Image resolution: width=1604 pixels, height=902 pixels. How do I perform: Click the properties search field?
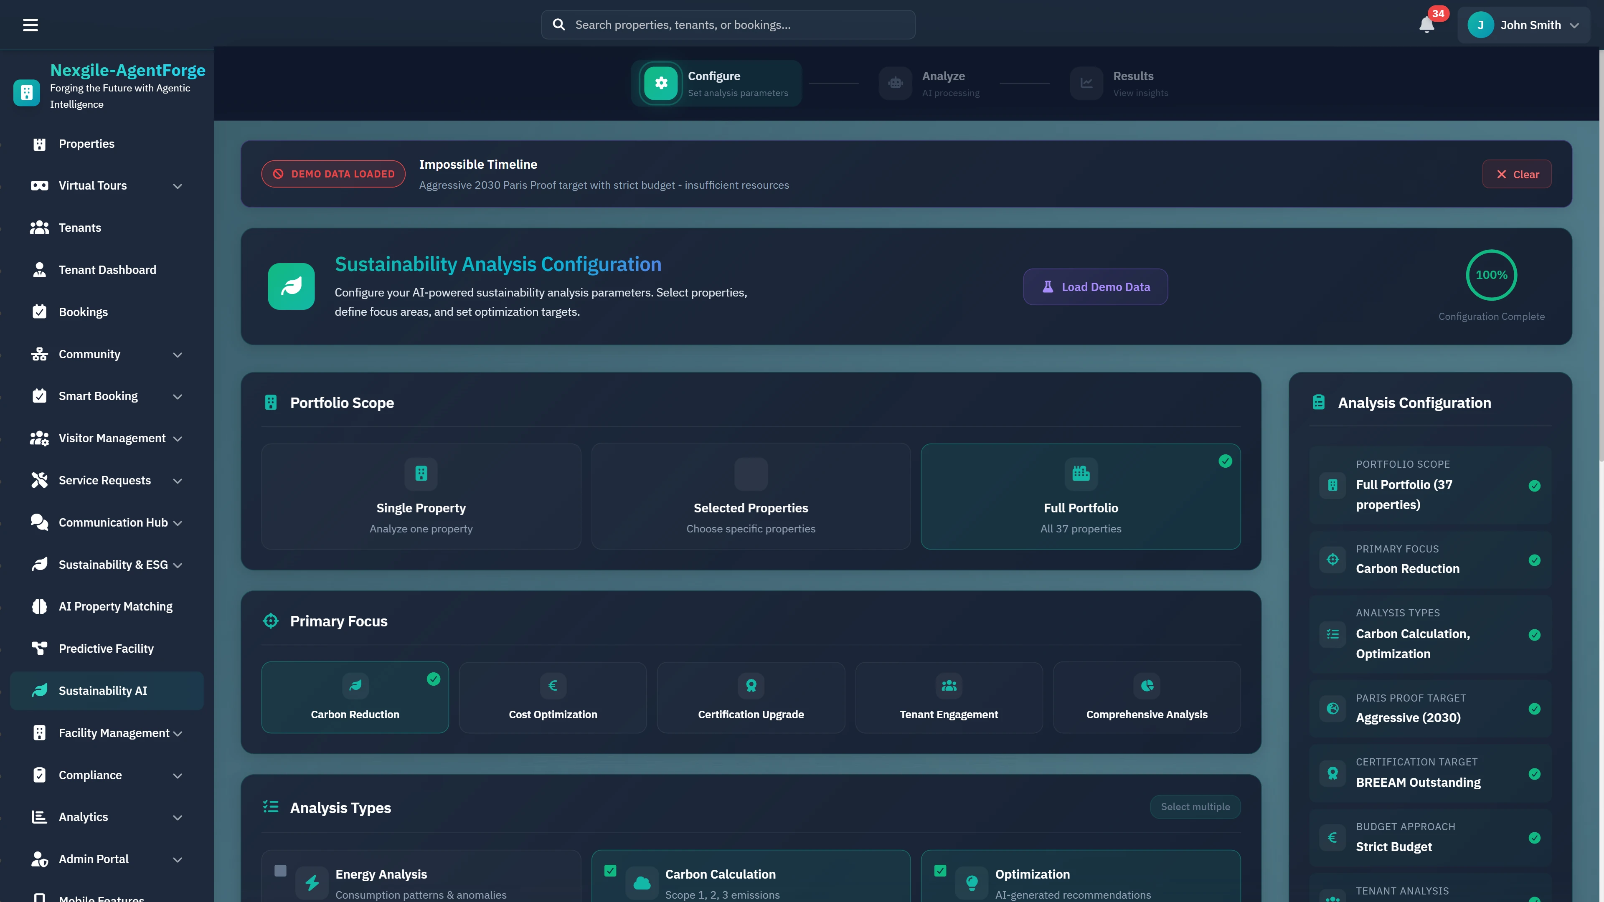727,24
